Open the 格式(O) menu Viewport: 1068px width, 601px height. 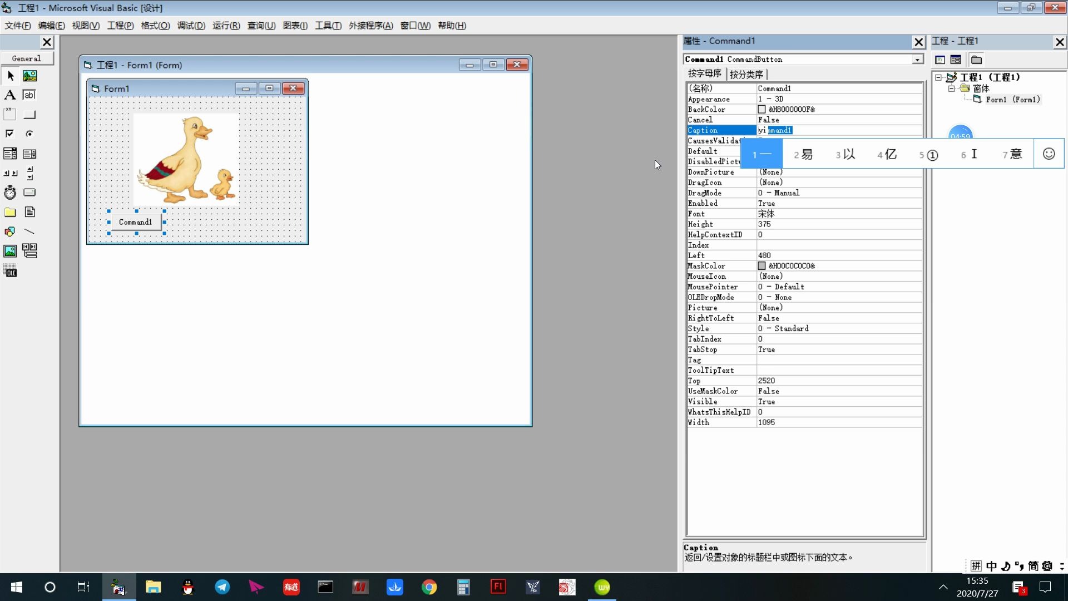155,26
